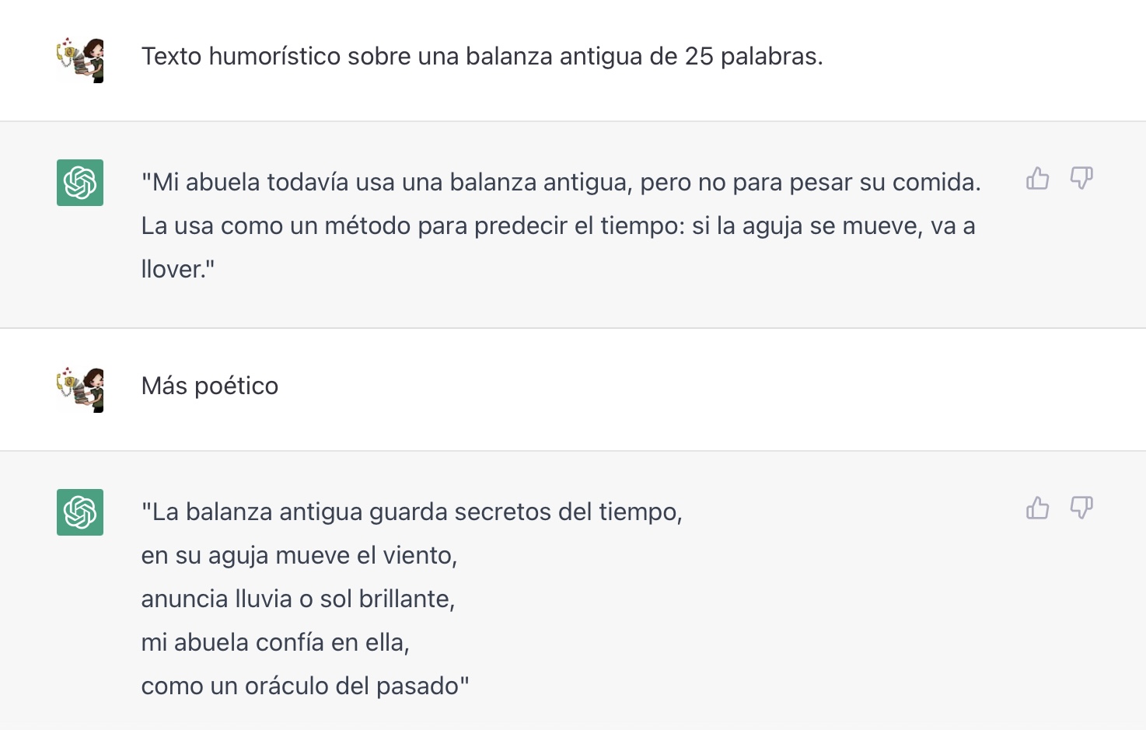
Task: Click the poem line 'anuncia lluvia o sol brillante'
Action: [x=298, y=599]
